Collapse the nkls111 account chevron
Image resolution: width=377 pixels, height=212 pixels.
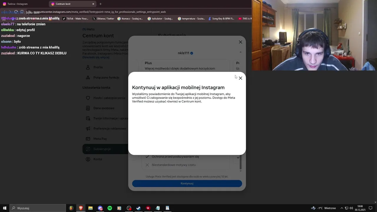[x=240, y=52]
